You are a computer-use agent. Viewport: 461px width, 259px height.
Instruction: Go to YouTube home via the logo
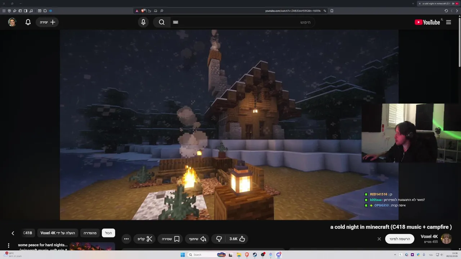pos(427,22)
